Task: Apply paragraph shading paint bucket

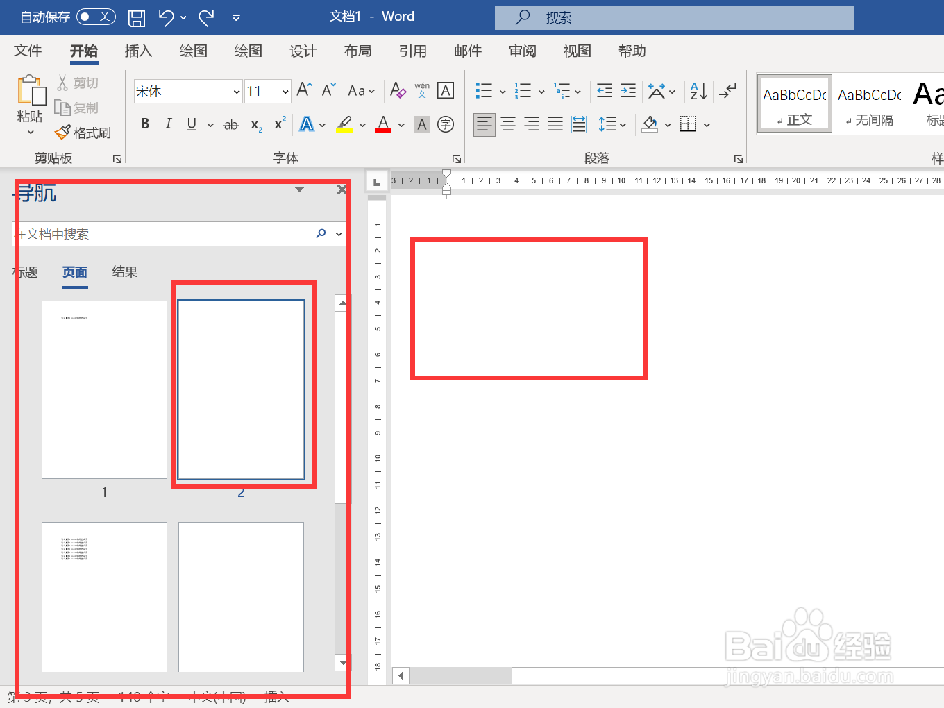Action: pos(650,124)
